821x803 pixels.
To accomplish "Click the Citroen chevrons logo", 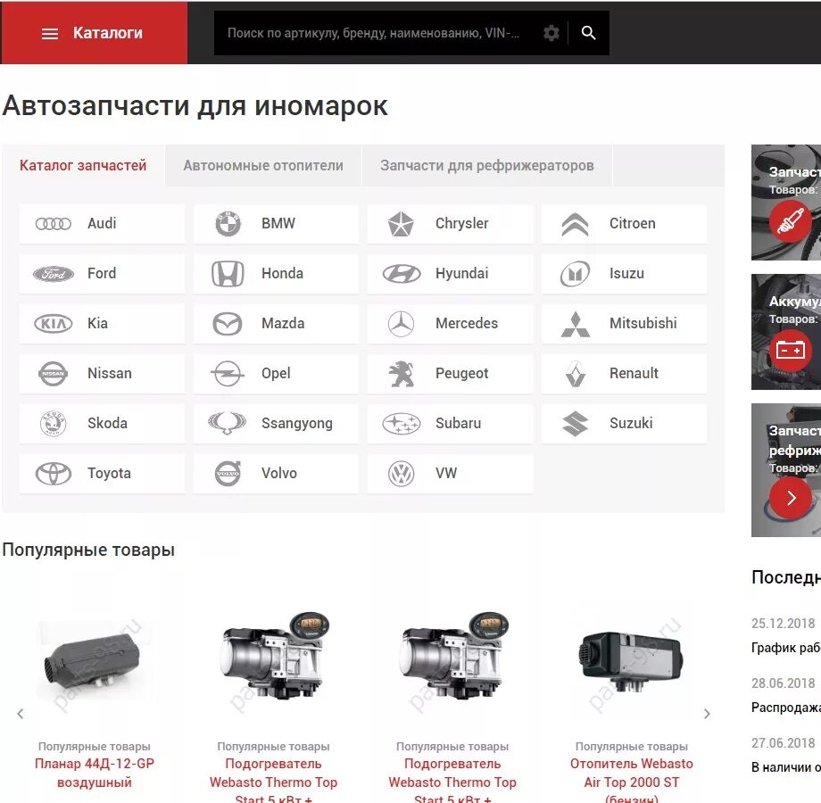I will tap(575, 224).
